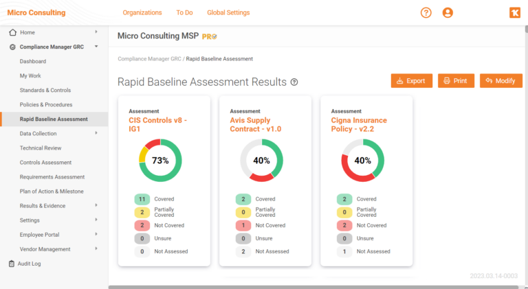Click the CIS Controls 73% donut chart

pyautogui.click(x=160, y=161)
